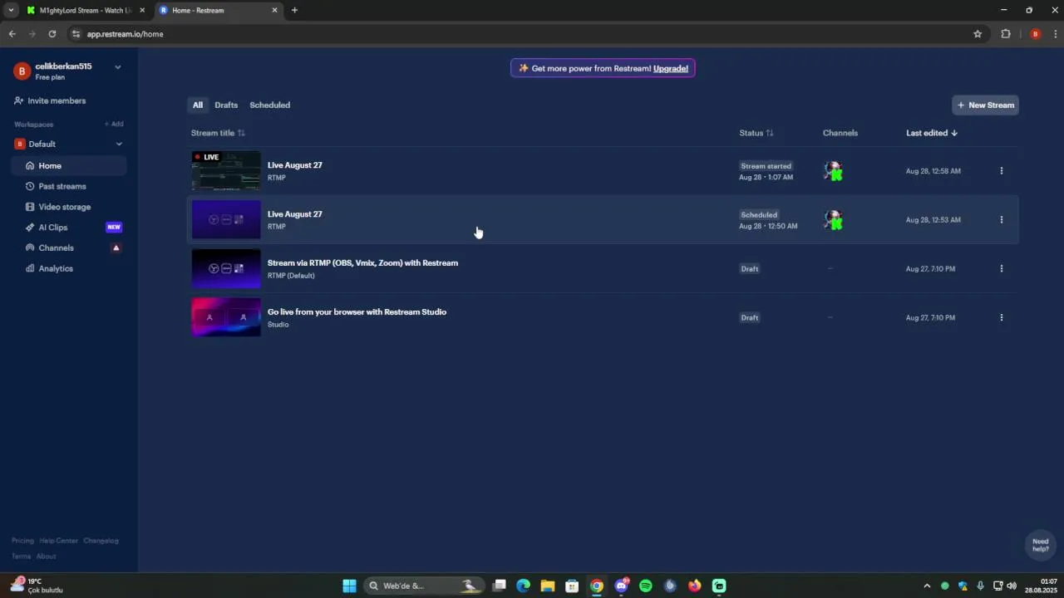Viewport: 1064px width, 598px height.
Task: Open the celikberkan515 account dropdown
Action: [117, 67]
